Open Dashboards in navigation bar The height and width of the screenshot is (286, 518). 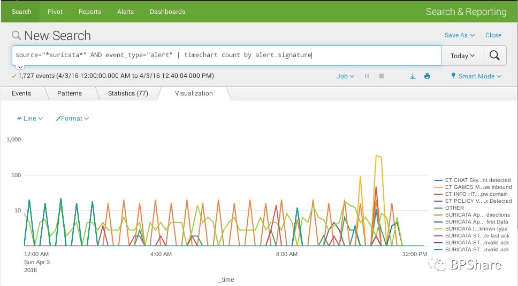pos(167,12)
